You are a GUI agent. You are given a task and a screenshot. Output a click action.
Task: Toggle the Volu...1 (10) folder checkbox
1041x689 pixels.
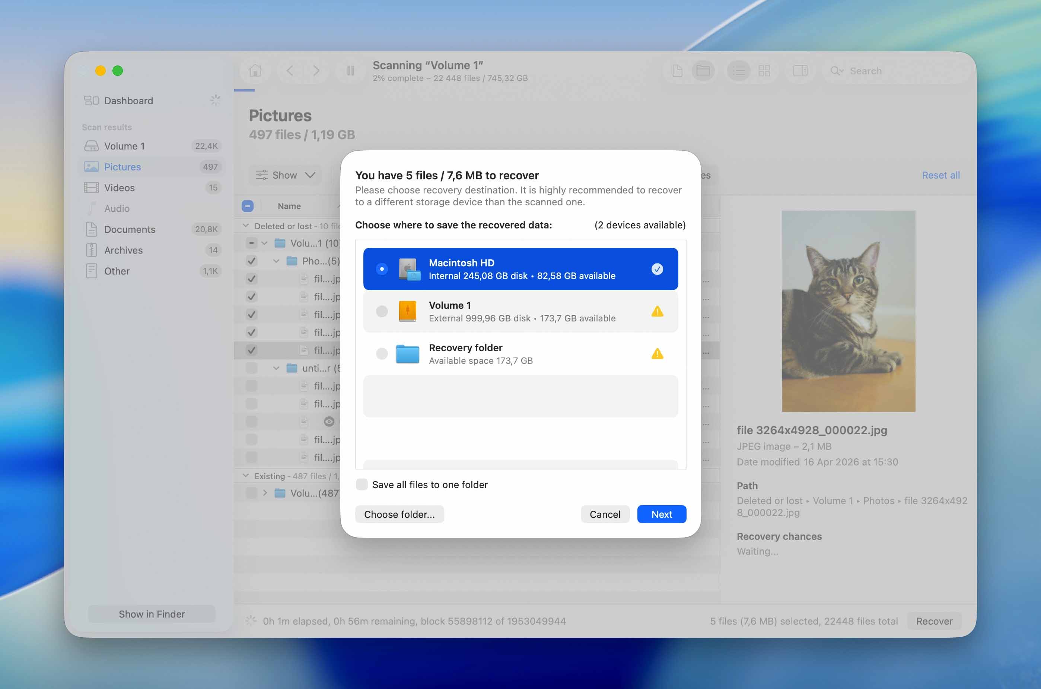pos(252,243)
